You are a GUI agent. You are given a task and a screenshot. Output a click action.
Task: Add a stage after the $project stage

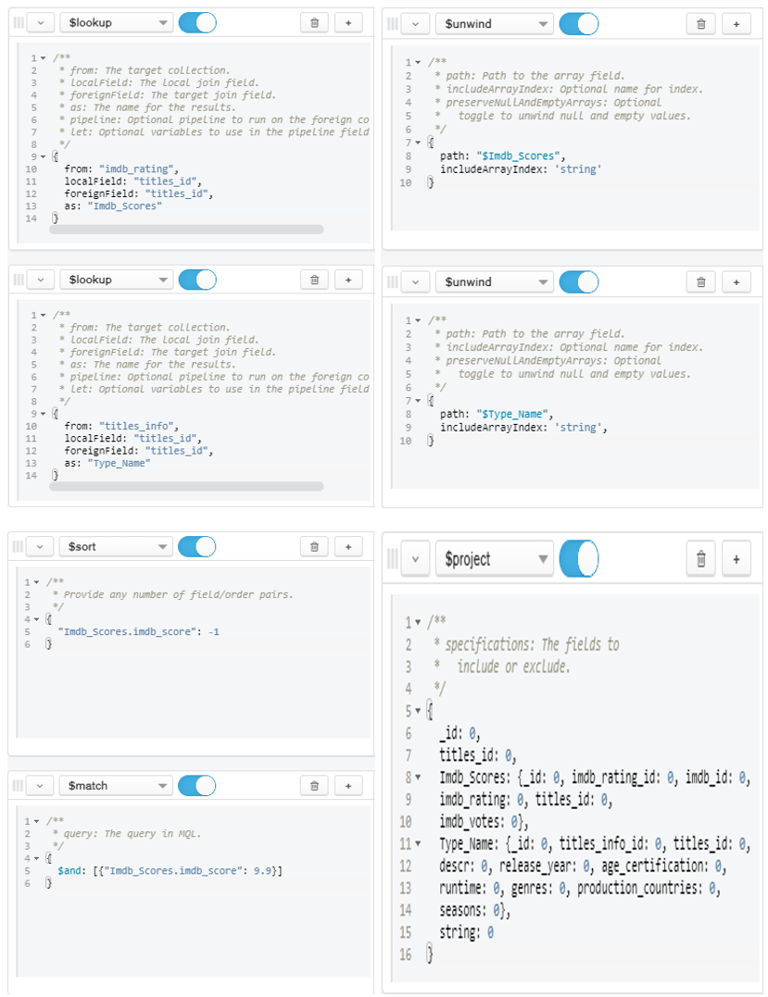pyautogui.click(x=737, y=559)
